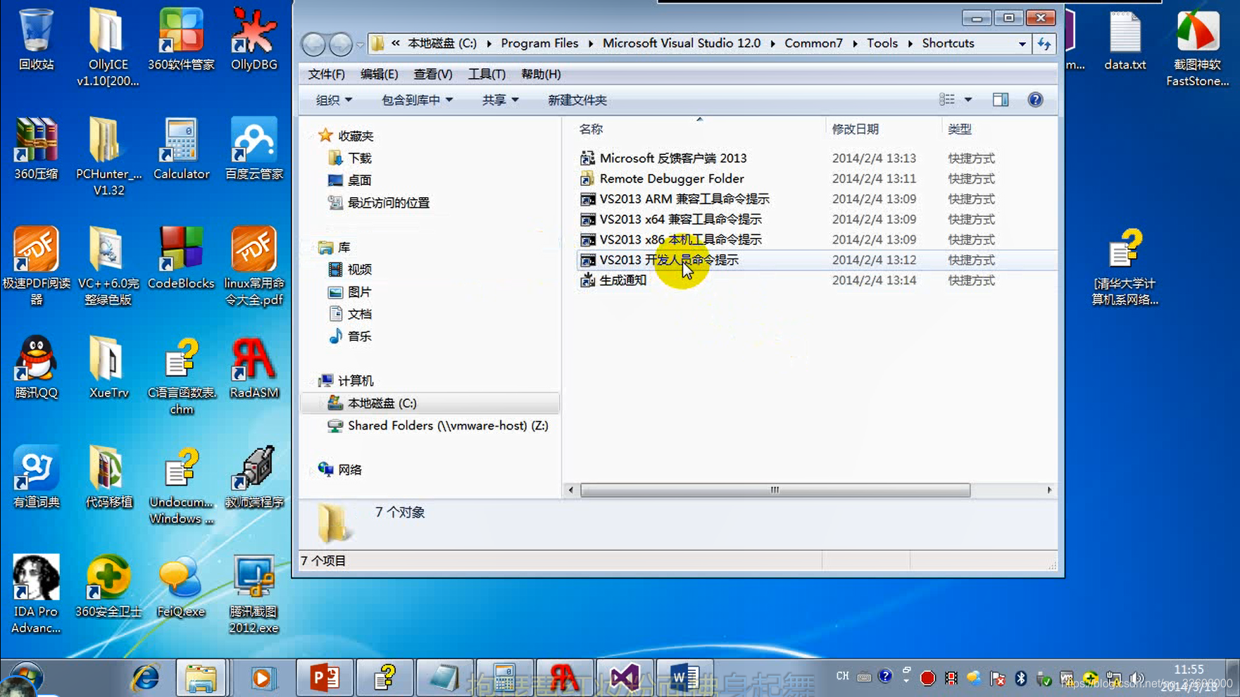Viewport: 1240px width, 697px height.
Task: Expand arrow after Program Files in path
Action: click(x=590, y=44)
